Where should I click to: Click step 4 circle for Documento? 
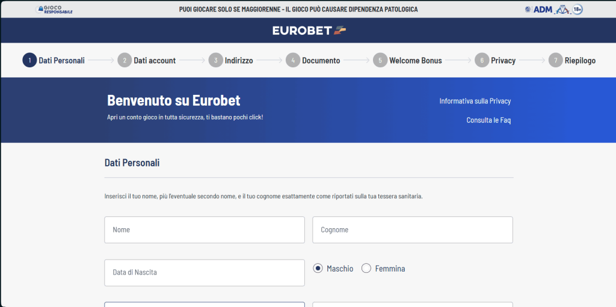[x=293, y=61]
